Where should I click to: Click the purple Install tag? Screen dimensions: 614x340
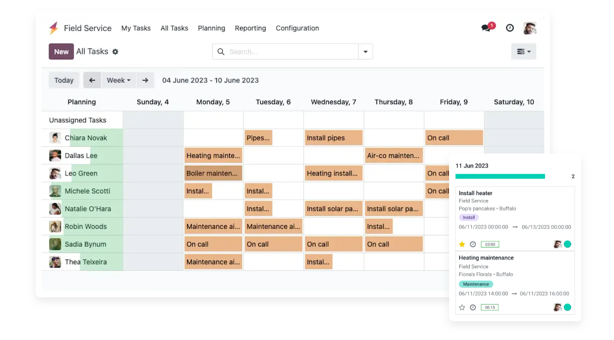(x=469, y=217)
